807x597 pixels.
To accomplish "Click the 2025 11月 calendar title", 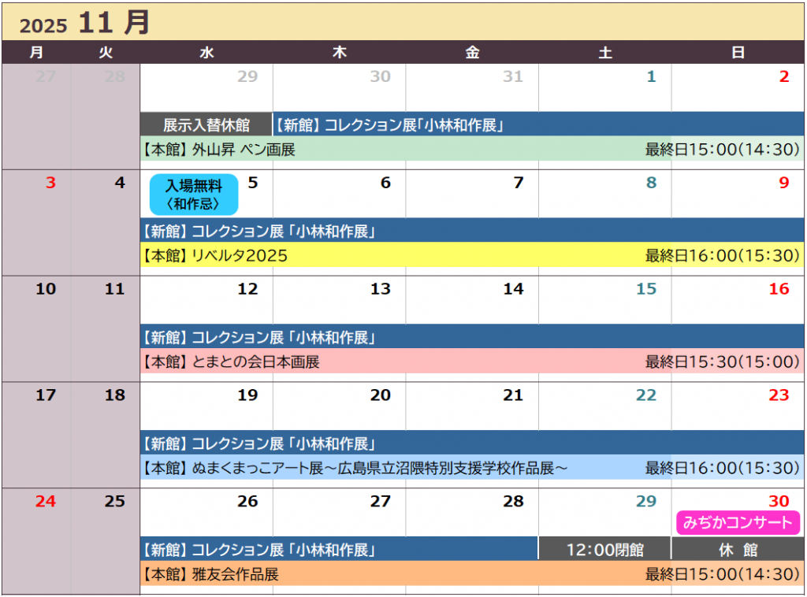I will 84,23.
